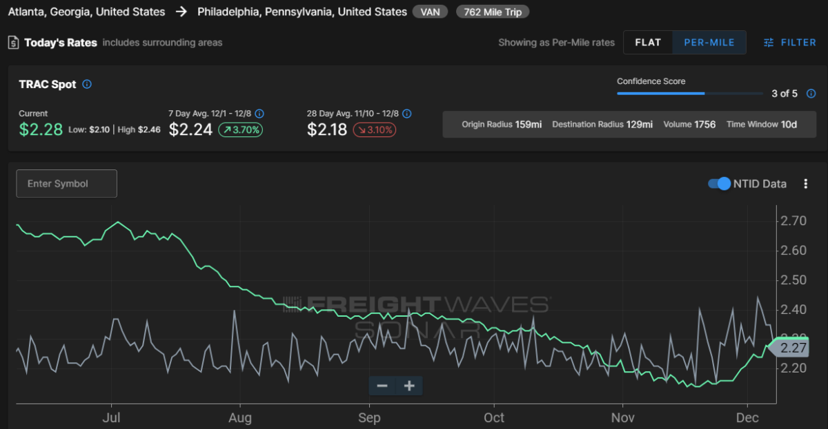The image size is (828, 429).
Task: Zoom out chart with minus button
Action: click(x=382, y=386)
